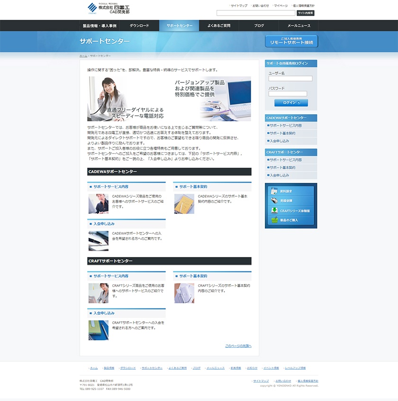Click the リモートサポート接続 button
The image size is (398, 401).
(x=291, y=41)
